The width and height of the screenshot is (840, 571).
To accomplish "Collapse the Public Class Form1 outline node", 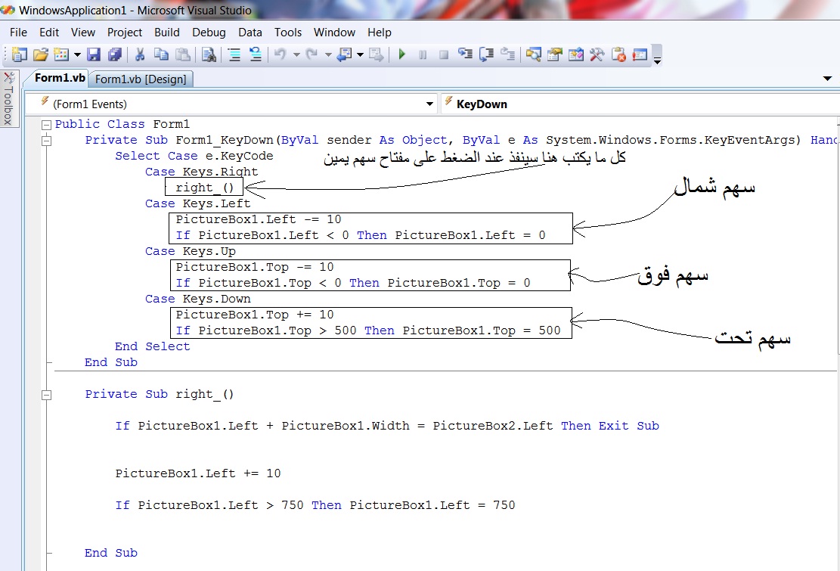I will point(47,125).
